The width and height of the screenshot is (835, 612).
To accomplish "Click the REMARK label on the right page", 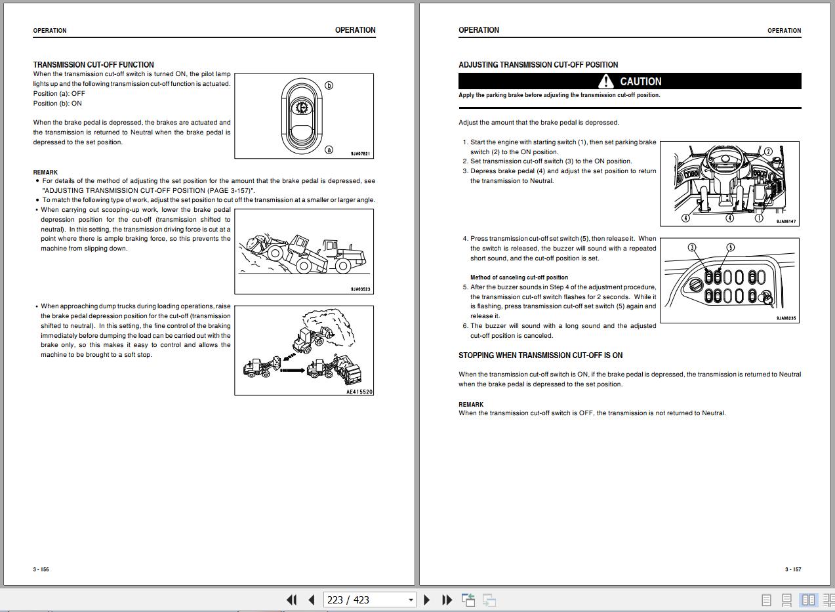I will point(471,405).
